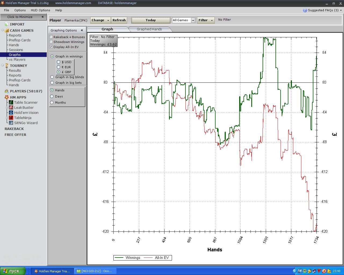Image resolution: width=344 pixels, height=275 pixels.
Task: Click the Players group icon
Action: [x=6, y=91]
